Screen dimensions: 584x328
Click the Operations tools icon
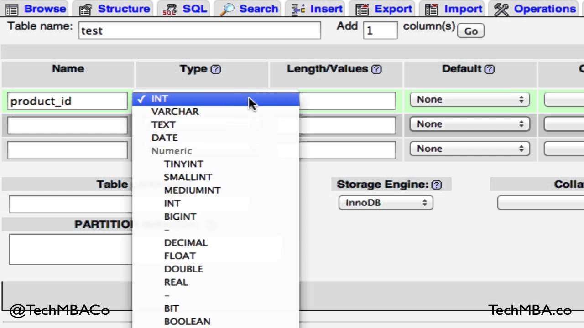[501, 9]
